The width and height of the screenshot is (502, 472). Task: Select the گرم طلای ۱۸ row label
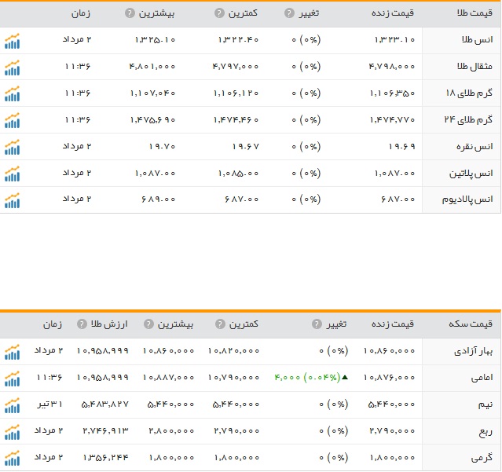469,93
